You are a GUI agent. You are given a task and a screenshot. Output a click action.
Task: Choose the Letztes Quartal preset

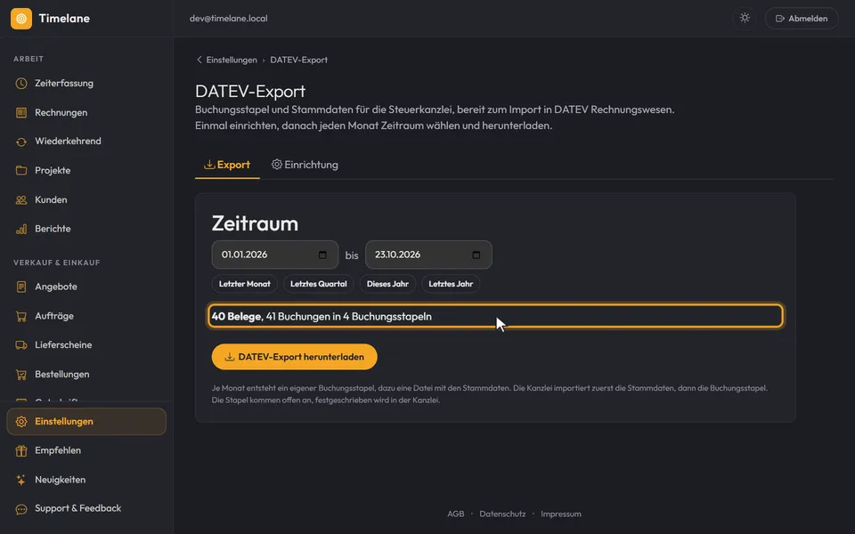pyautogui.click(x=319, y=284)
